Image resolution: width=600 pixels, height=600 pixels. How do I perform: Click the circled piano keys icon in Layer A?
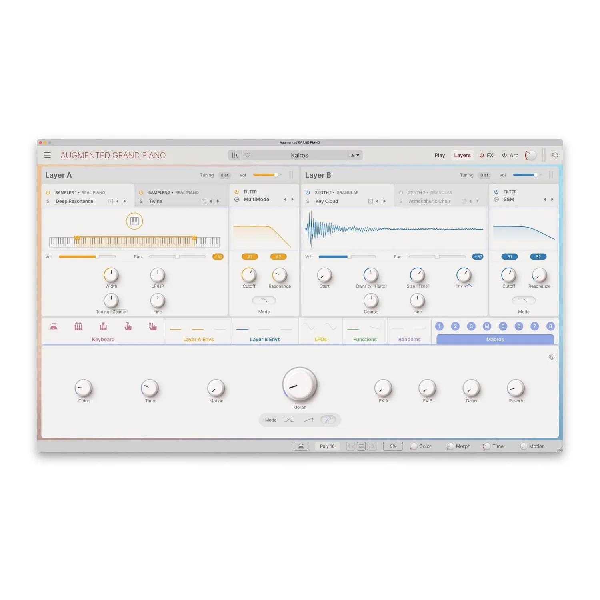(134, 221)
